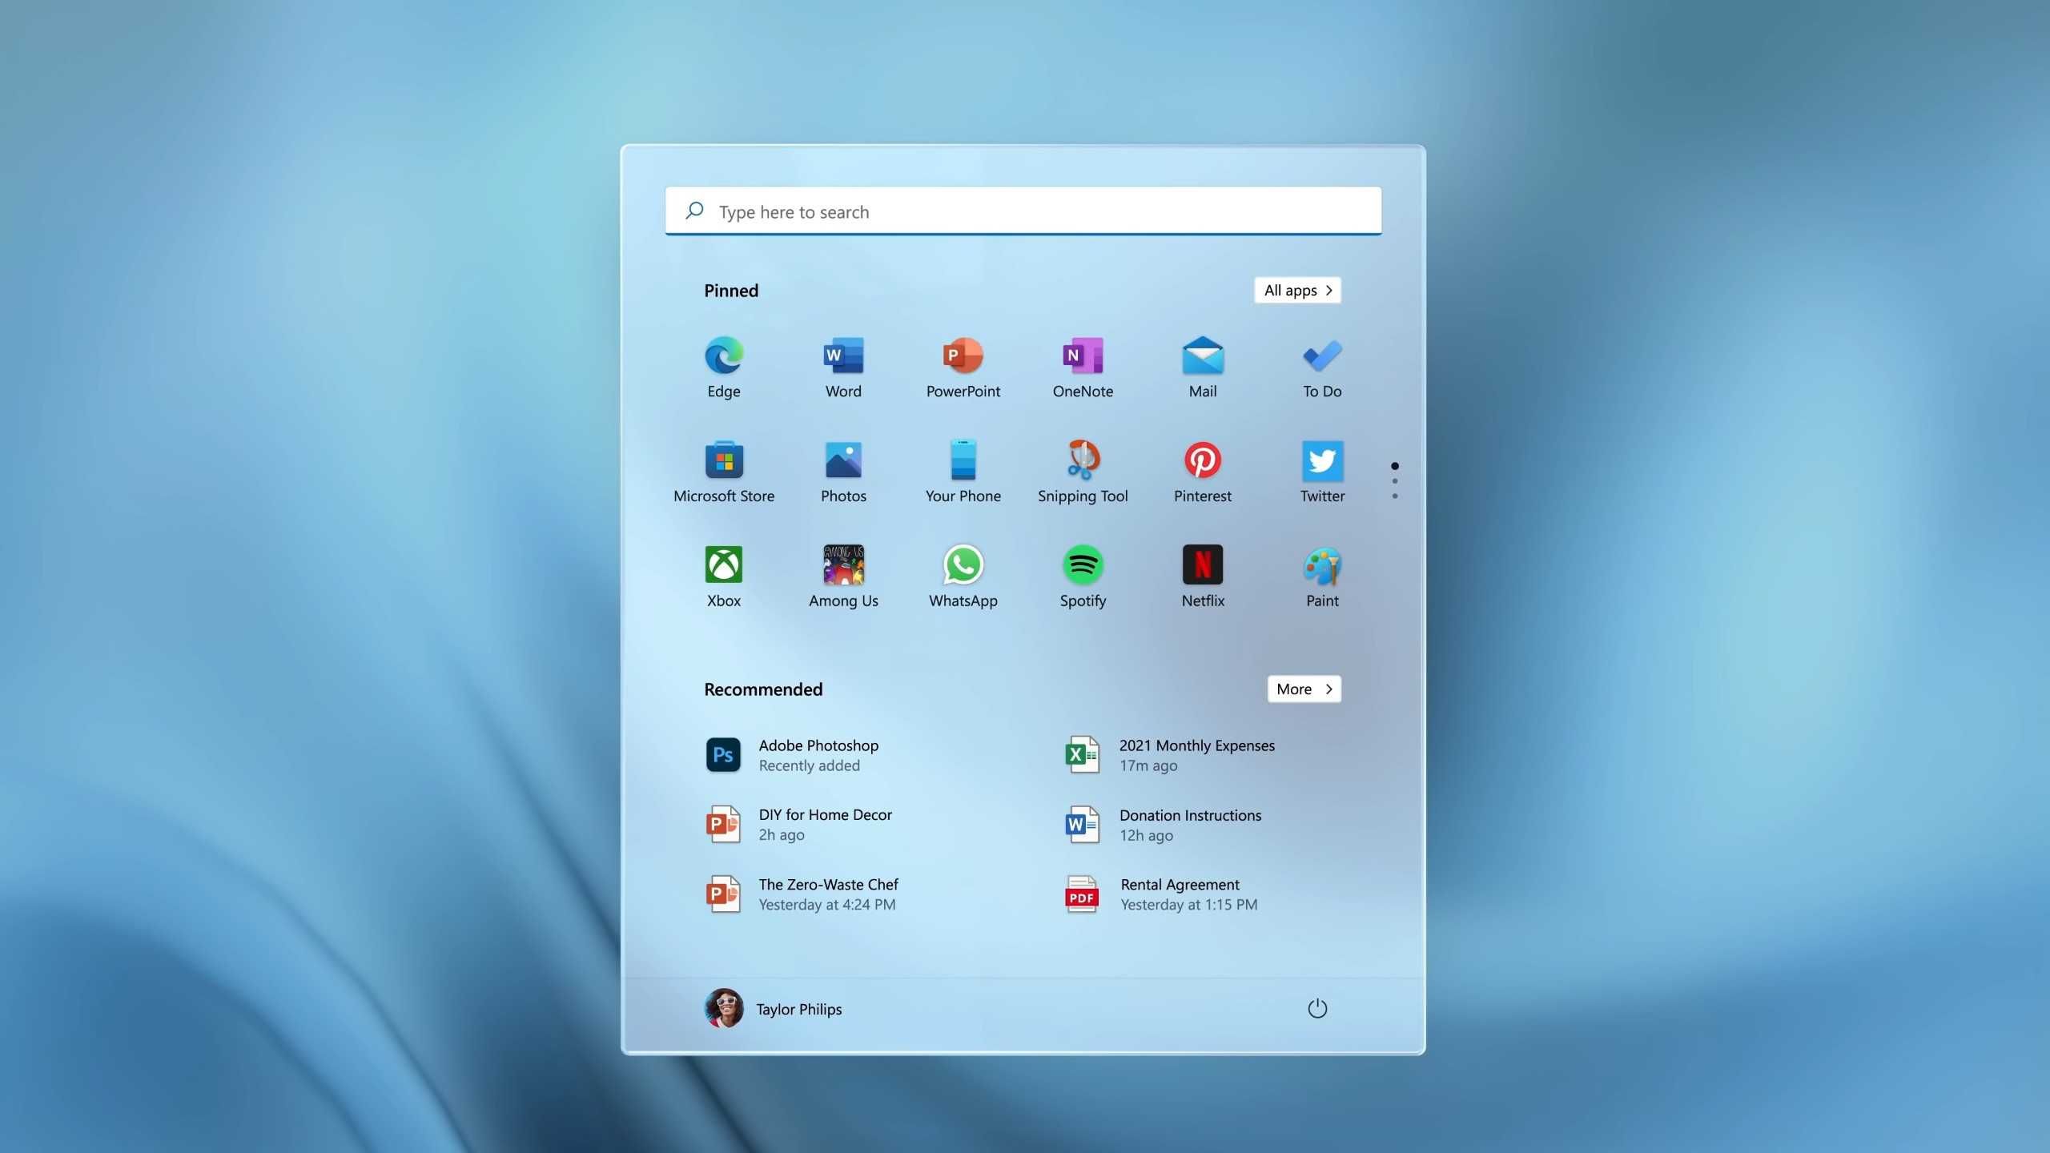Click the search input field
Image resolution: width=2050 pixels, height=1153 pixels.
tap(1023, 211)
